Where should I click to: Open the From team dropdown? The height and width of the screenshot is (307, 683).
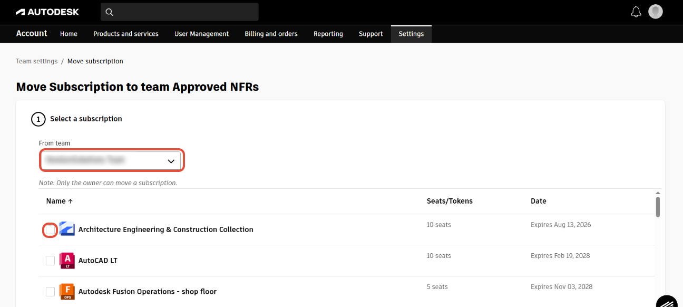(112, 160)
